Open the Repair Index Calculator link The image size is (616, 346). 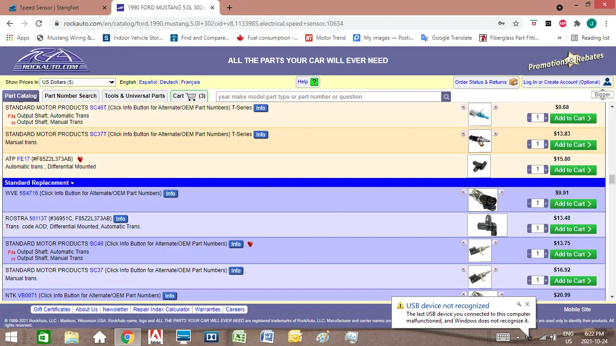click(161, 310)
